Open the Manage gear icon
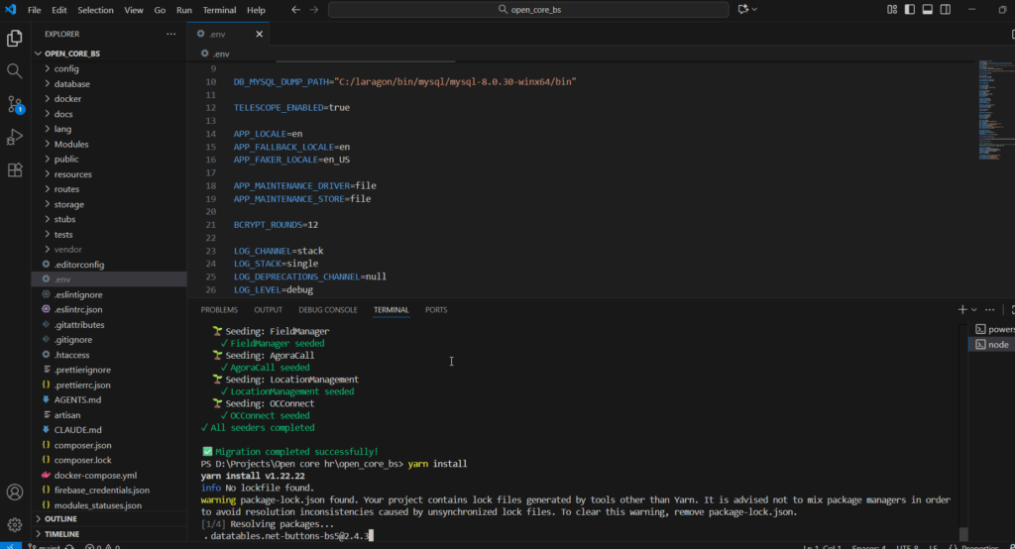This screenshot has height=549, width=1015. tap(15, 524)
